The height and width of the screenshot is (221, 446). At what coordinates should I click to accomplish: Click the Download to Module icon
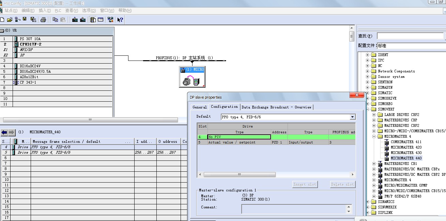click(75, 20)
